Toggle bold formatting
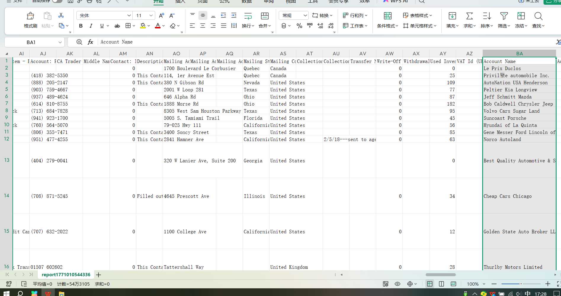Screen dimensions: 561x296 point(81,26)
